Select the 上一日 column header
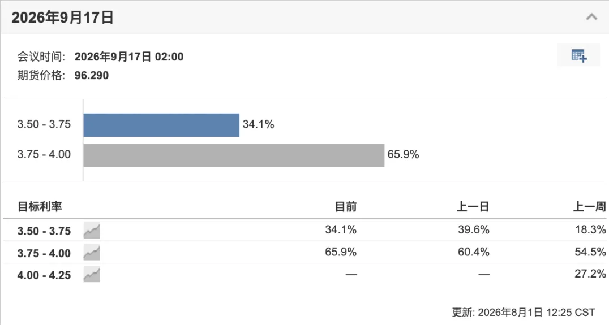This screenshot has height=325, width=609. coord(473,207)
